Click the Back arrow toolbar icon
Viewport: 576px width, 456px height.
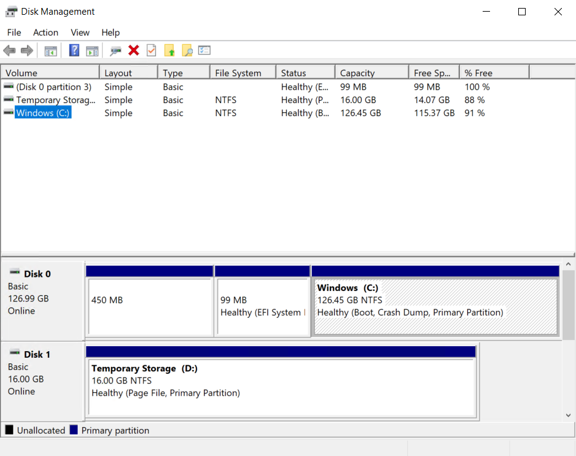(x=9, y=51)
